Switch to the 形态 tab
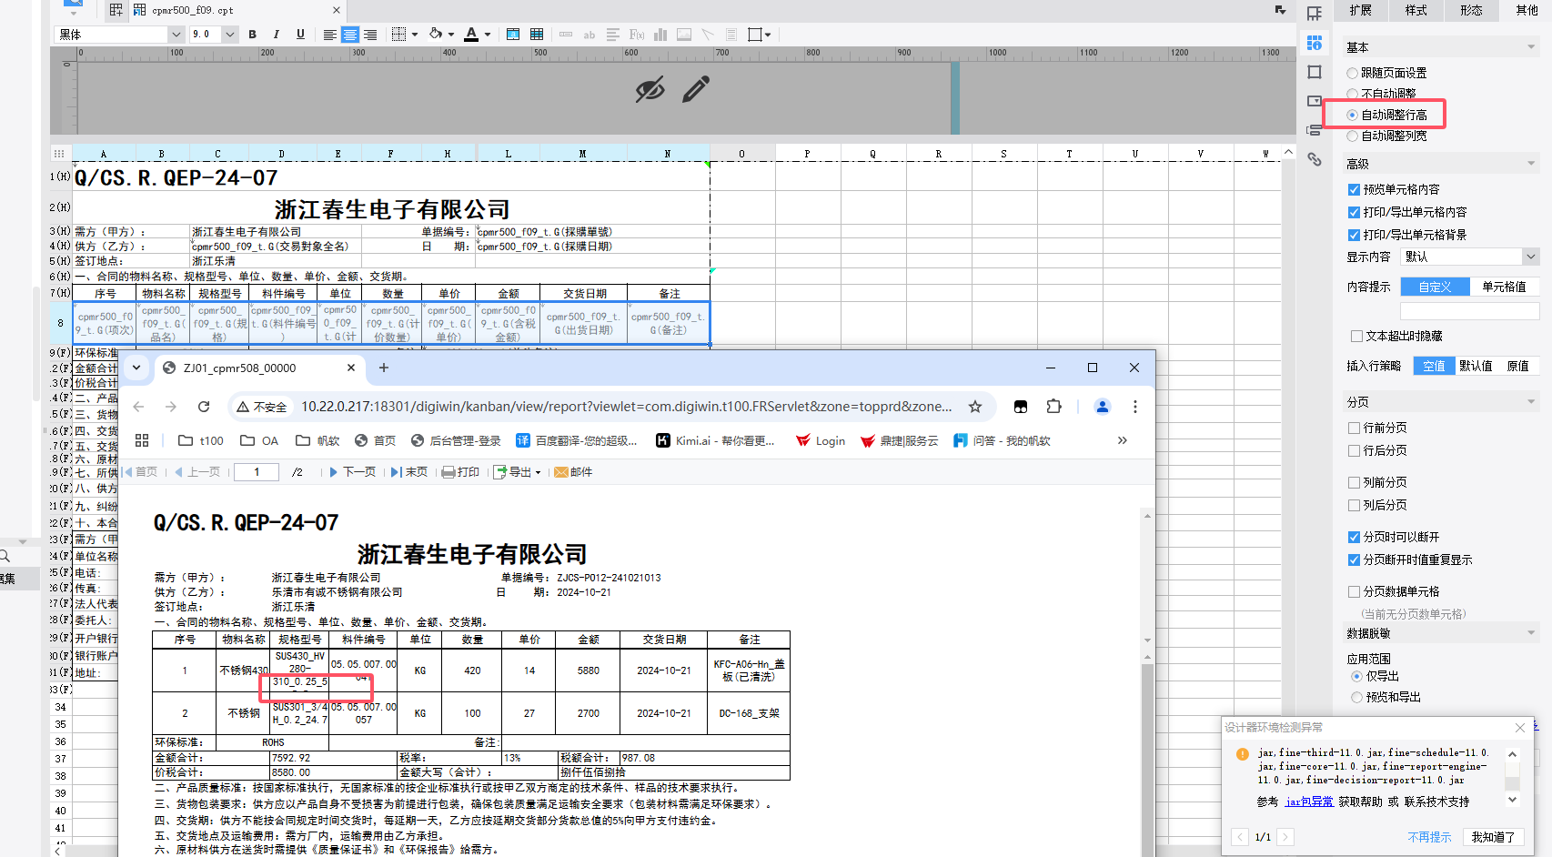1552x857 pixels. 1471,10
